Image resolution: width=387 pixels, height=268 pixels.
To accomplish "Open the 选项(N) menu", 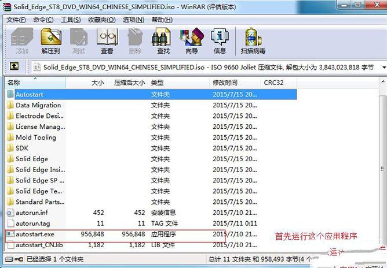I will tap(133, 20).
